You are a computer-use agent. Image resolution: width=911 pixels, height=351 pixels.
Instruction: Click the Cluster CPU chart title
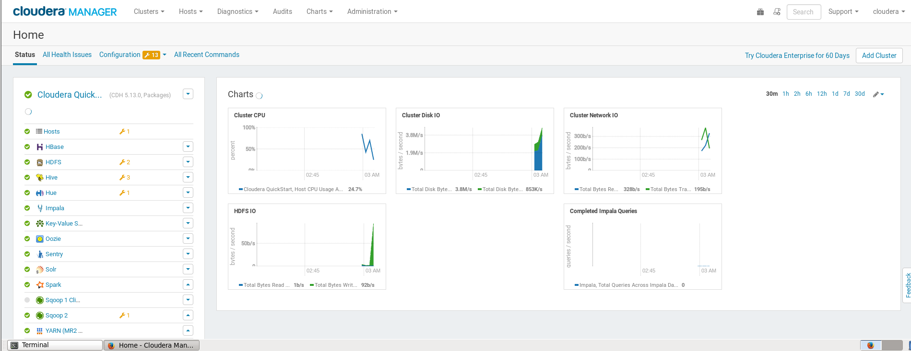point(249,115)
